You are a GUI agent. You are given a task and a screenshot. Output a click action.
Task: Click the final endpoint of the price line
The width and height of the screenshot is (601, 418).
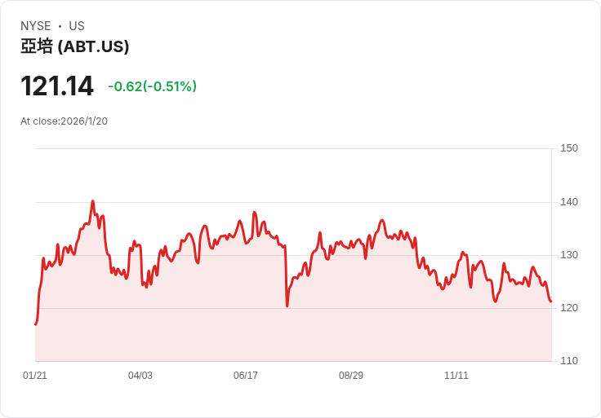point(551,301)
